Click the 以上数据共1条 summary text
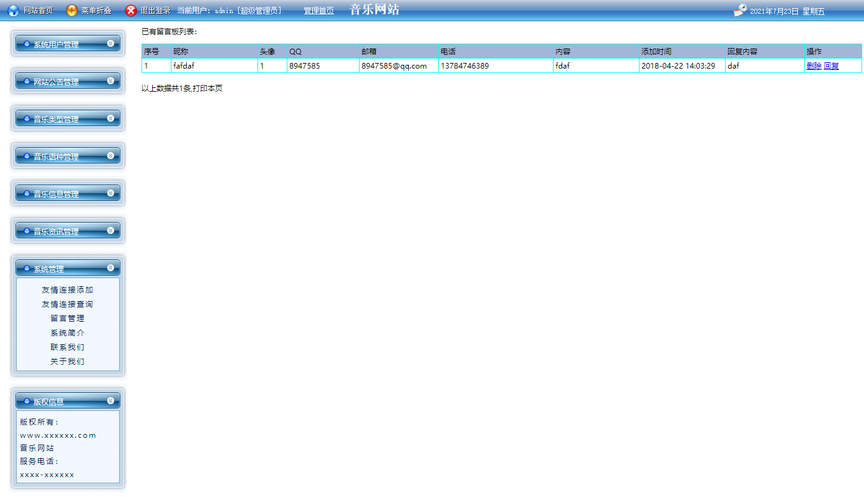 point(166,89)
